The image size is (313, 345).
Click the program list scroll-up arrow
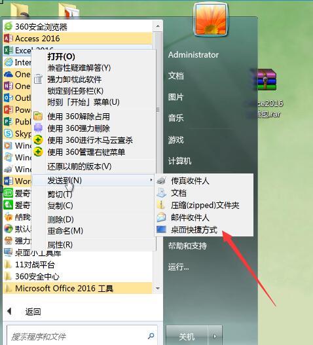158,26
